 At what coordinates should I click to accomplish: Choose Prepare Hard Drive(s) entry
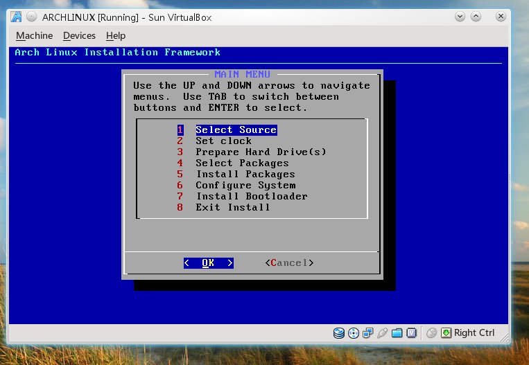click(x=252, y=152)
